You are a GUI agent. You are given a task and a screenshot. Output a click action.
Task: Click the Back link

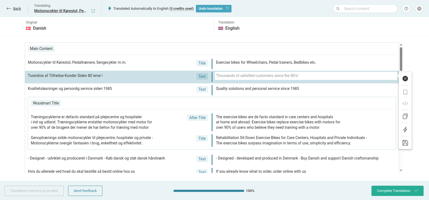[x=17, y=9]
